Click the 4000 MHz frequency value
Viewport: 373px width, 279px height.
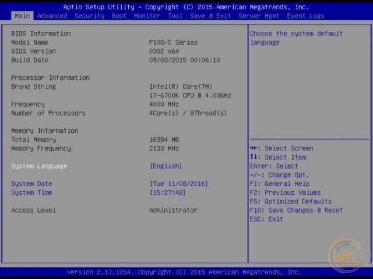(164, 104)
